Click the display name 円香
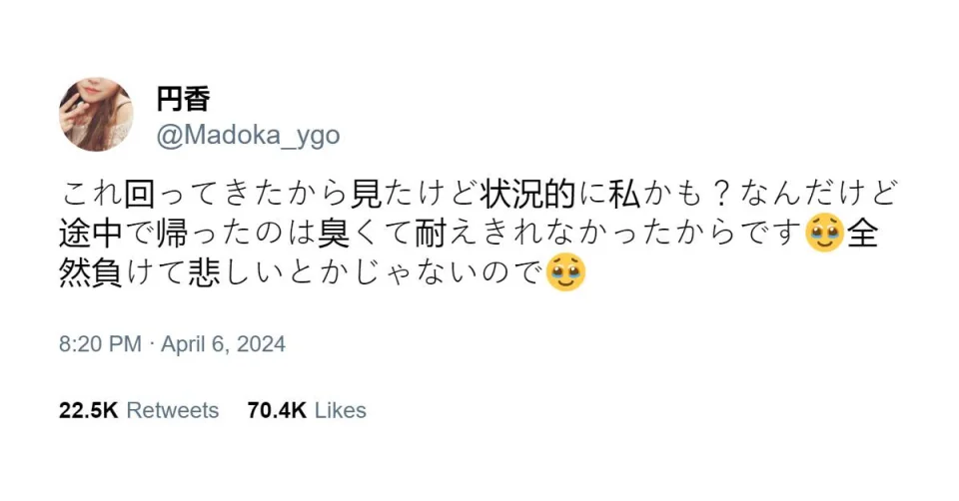This screenshot has height=501, width=959. tap(183, 99)
